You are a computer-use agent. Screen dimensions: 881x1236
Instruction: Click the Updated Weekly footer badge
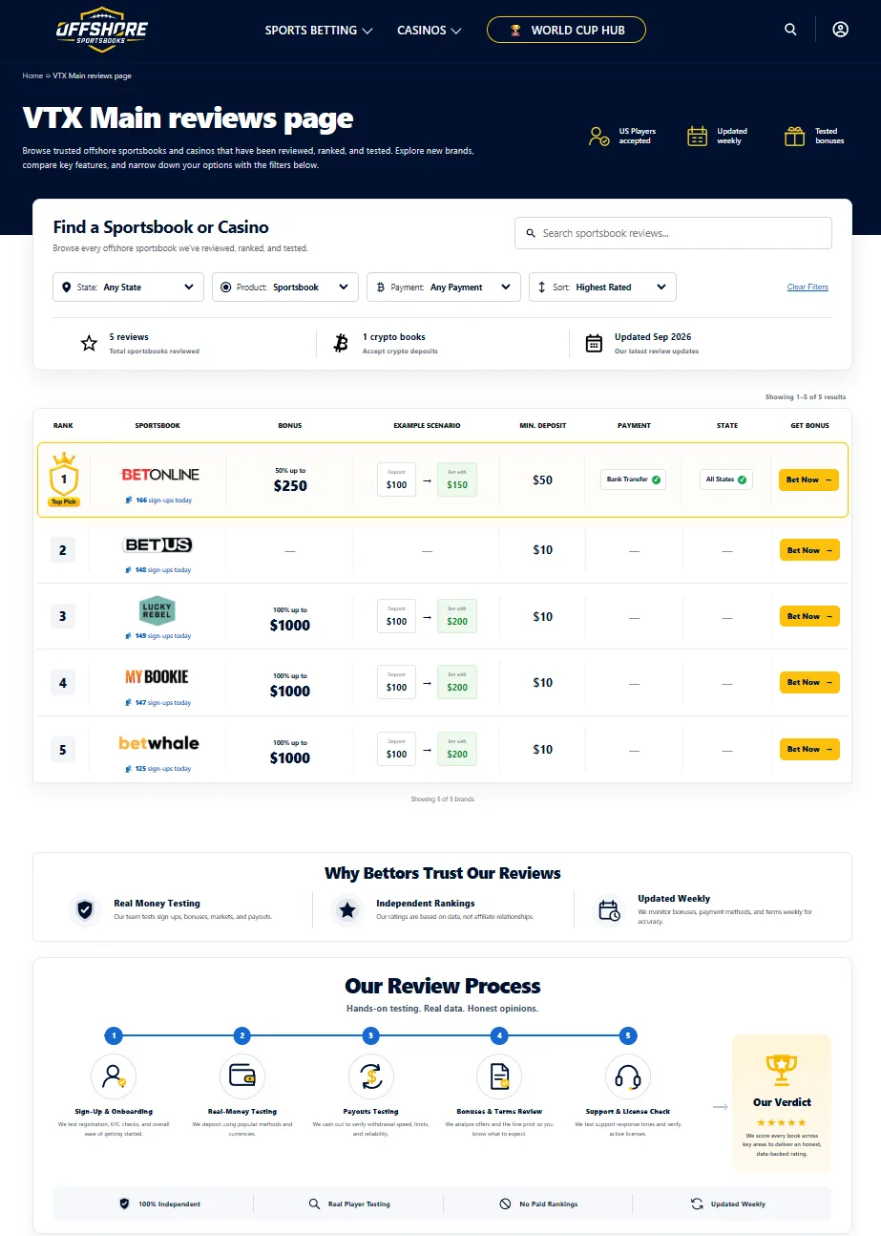(x=728, y=1204)
